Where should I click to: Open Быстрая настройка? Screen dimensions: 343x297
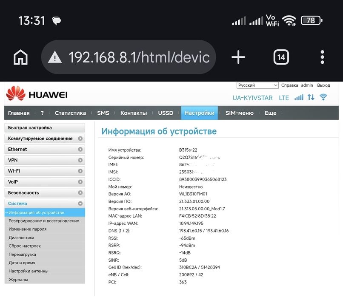pyautogui.click(x=45, y=127)
